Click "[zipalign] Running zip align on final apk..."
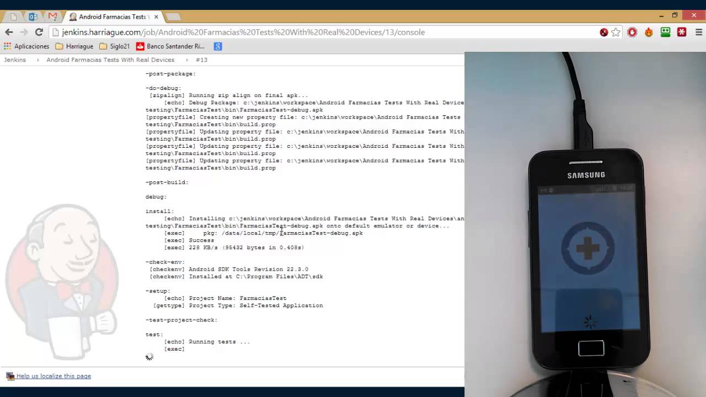Image resolution: width=706 pixels, height=397 pixels. 229,95
